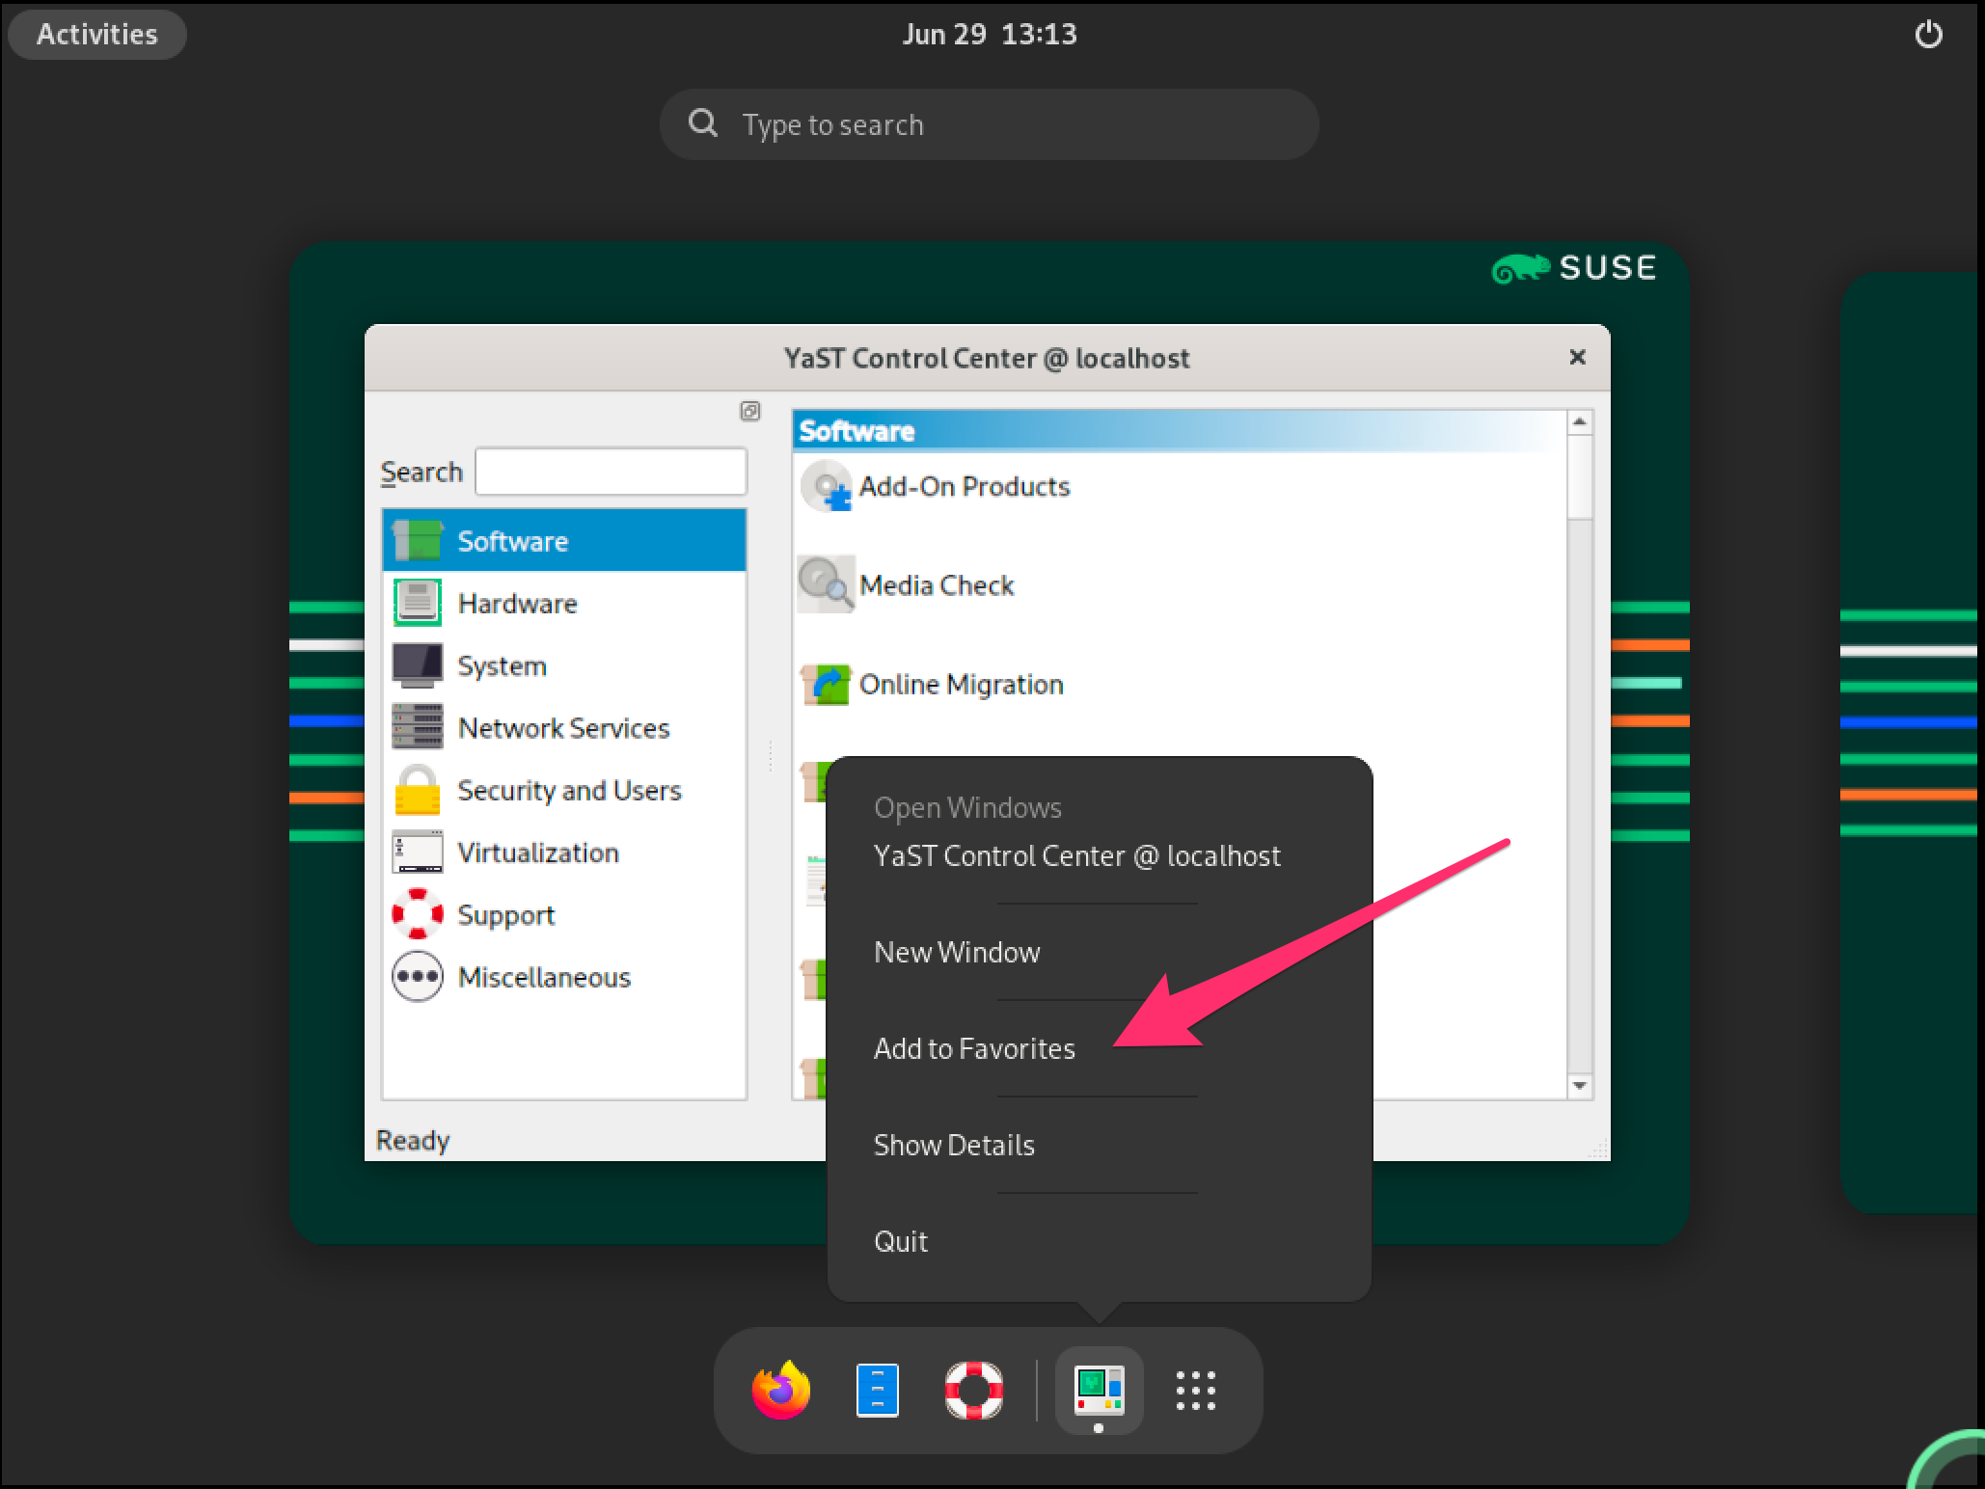Image resolution: width=1985 pixels, height=1489 pixels.
Task: Click the detach panel icon above Search
Action: pyautogui.click(x=749, y=412)
